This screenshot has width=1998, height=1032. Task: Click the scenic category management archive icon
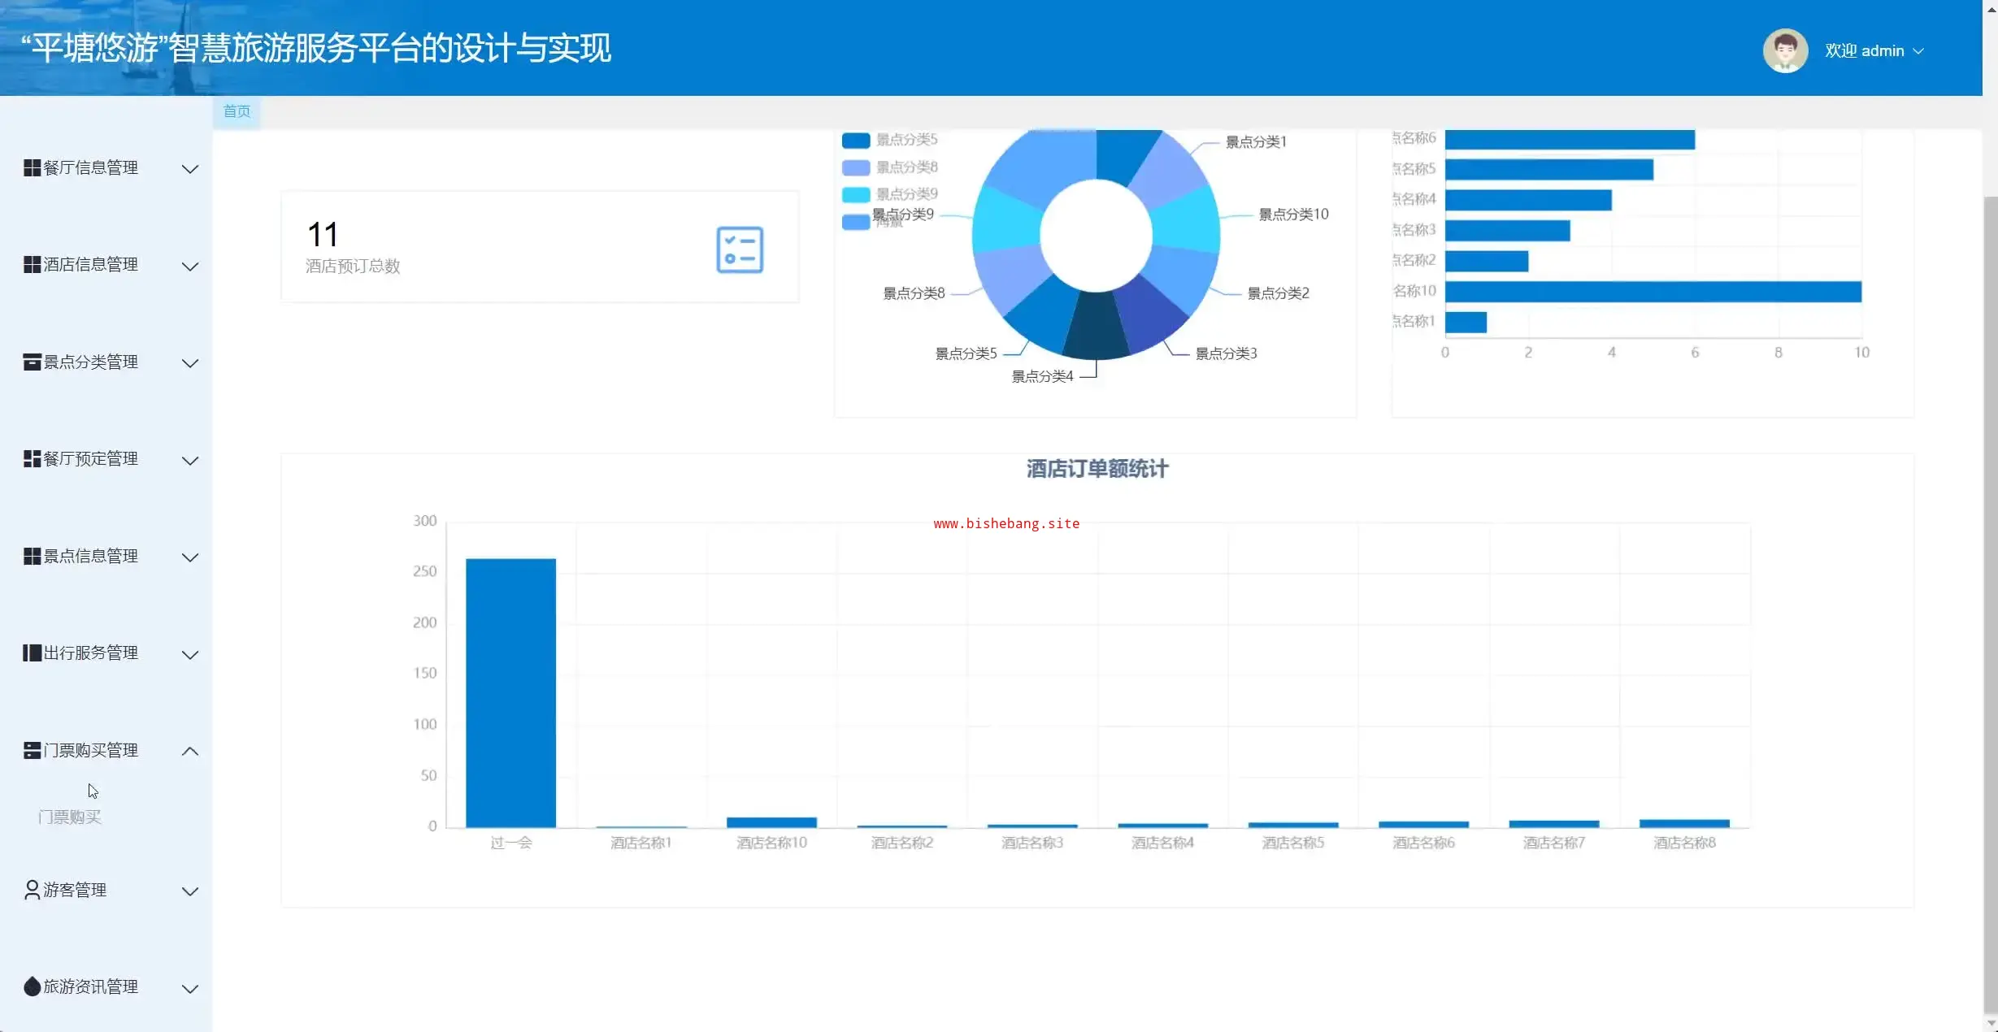[32, 362]
